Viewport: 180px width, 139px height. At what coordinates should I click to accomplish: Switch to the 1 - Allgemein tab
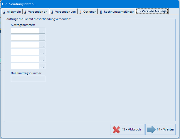pos(12,11)
